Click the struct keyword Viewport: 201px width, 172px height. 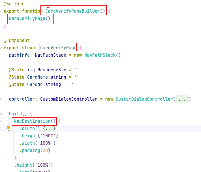[30, 48]
